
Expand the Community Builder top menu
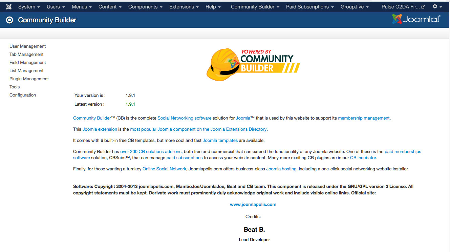[255, 7]
